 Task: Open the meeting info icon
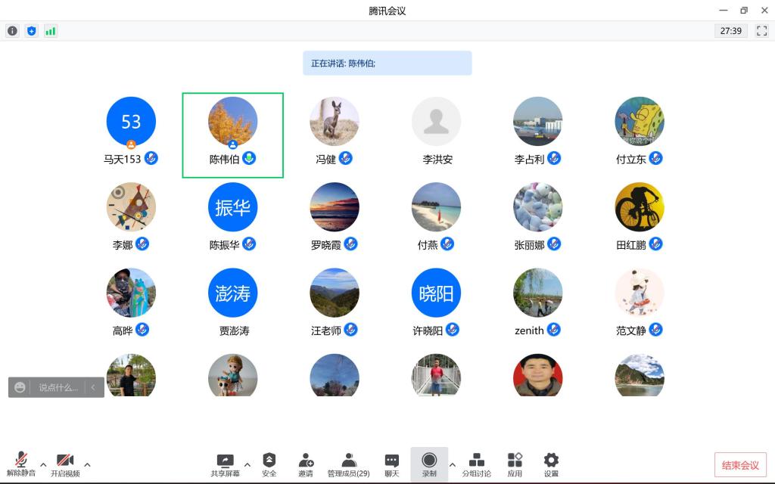12,31
